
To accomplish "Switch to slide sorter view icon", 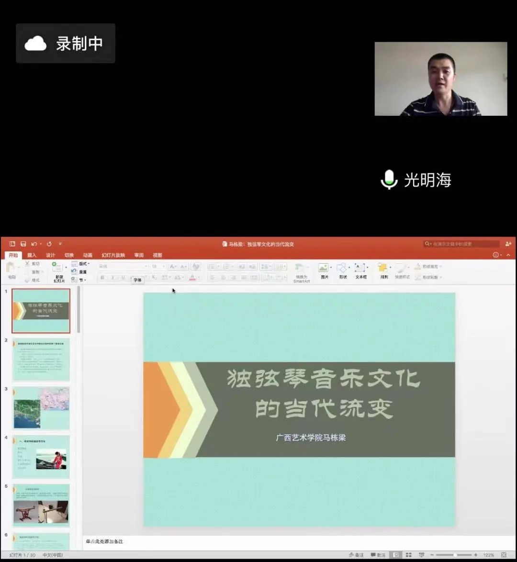I will point(408,555).
